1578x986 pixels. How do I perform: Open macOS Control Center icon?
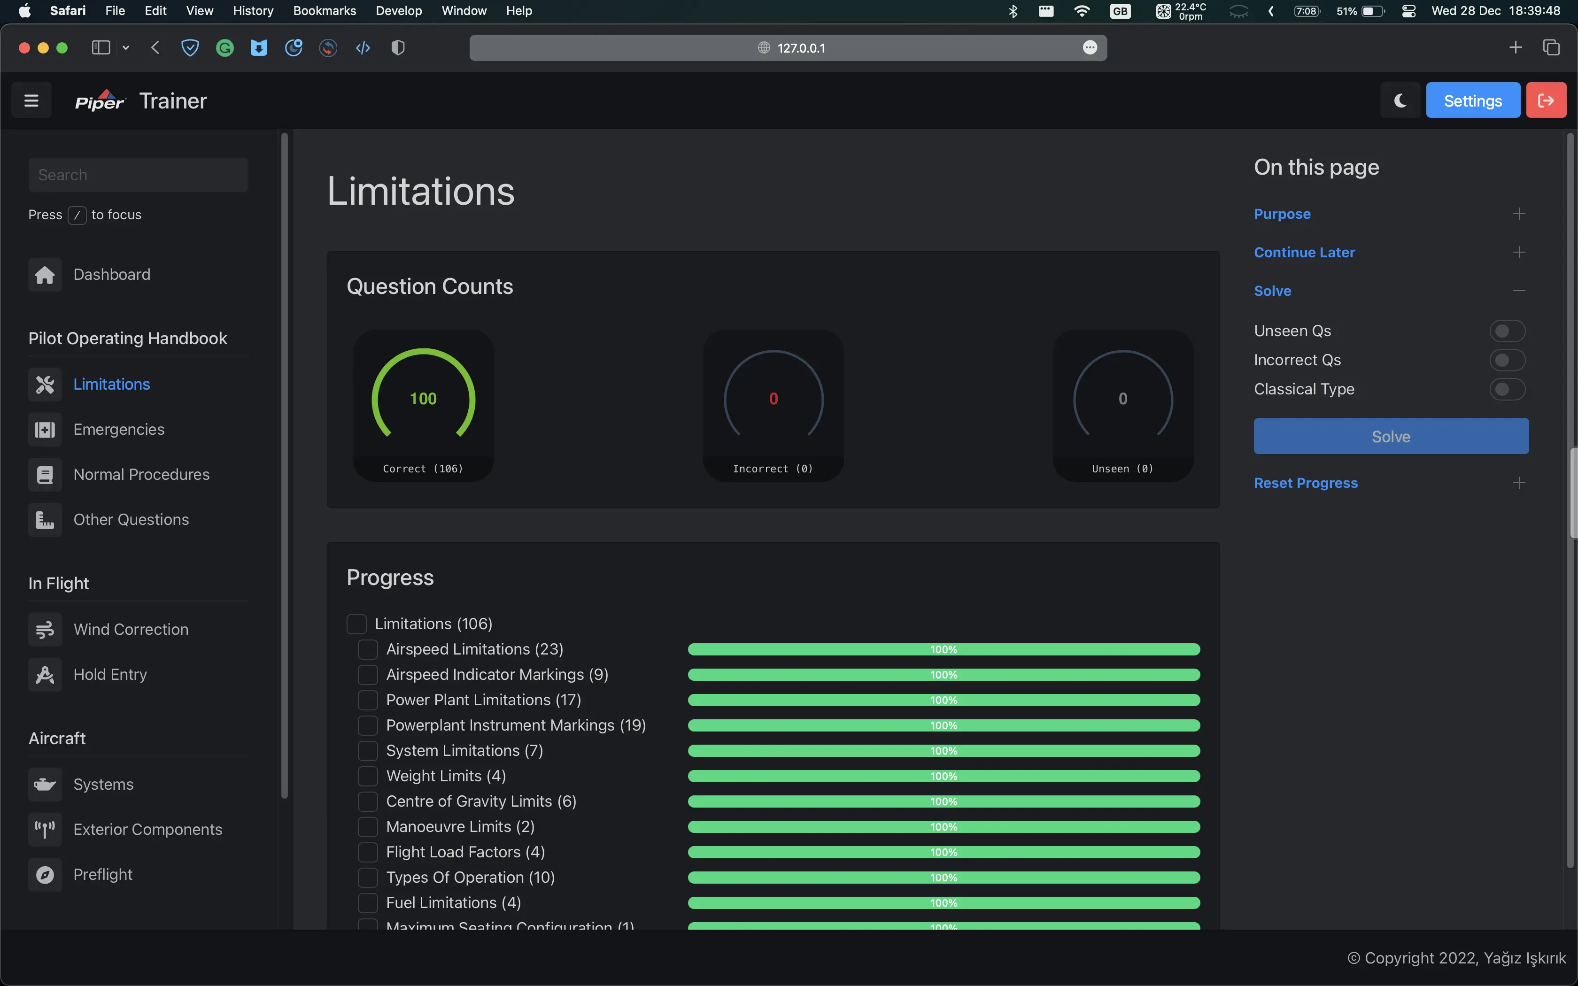click(1408, 11)
